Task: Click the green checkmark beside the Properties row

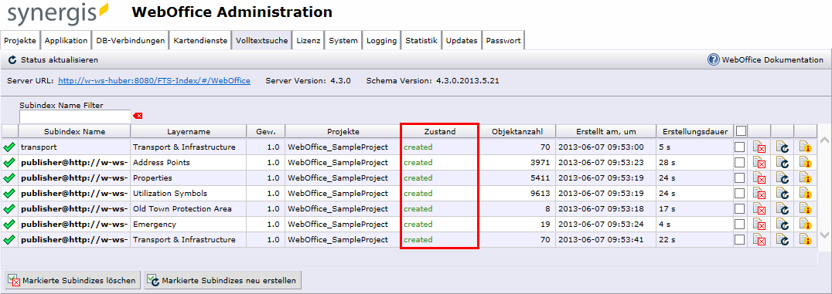Action: coord(9,178)
